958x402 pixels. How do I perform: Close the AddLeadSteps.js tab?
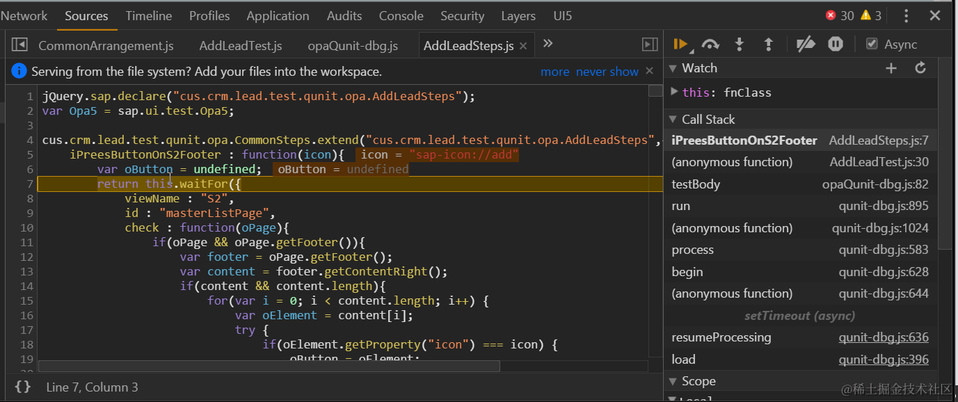pos(523,46)
